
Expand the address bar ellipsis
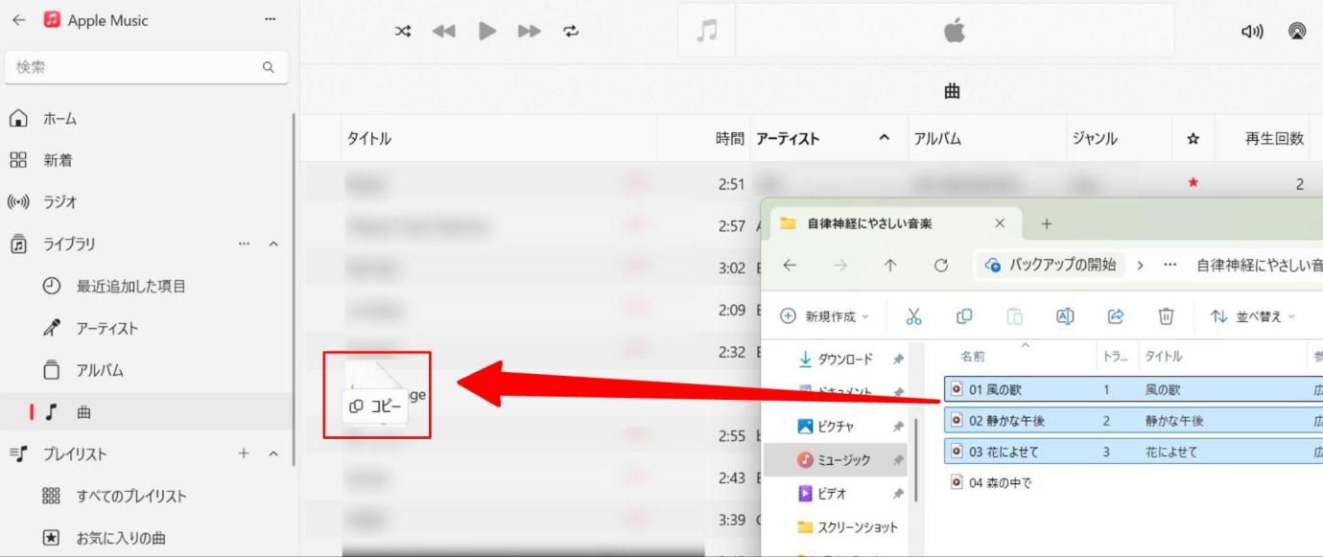[1169, 266]
